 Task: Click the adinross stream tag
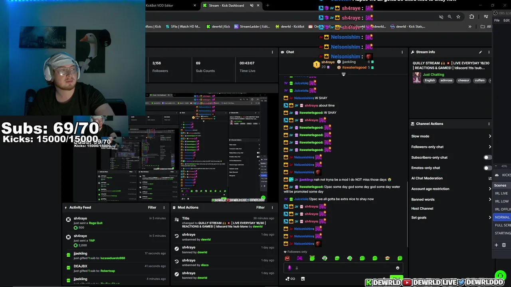[446, 81]
